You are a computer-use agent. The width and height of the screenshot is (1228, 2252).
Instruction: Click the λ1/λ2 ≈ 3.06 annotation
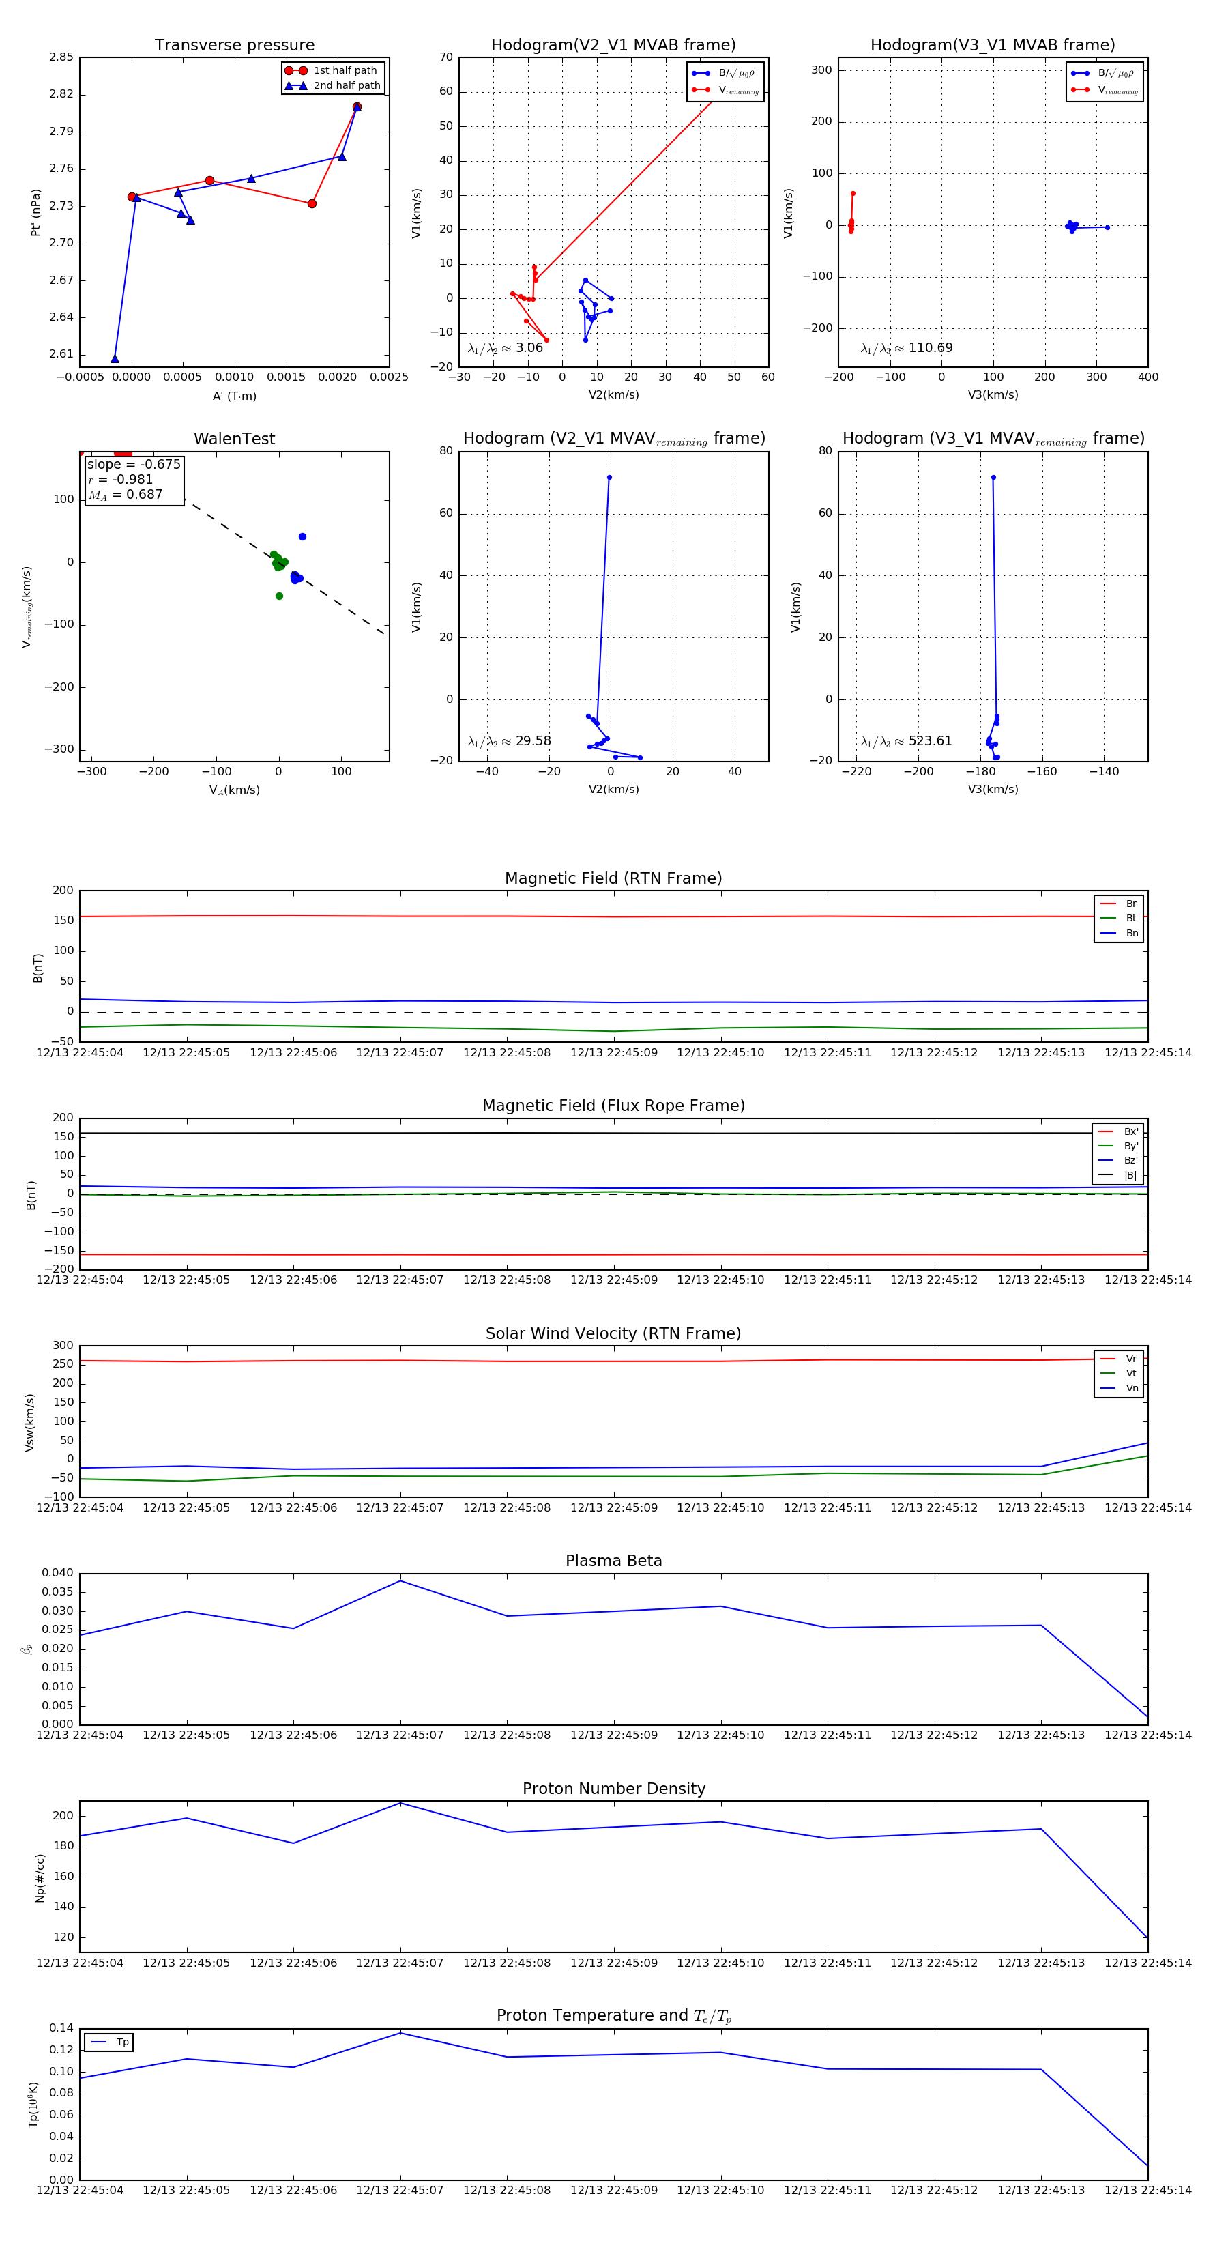(505, 348)
